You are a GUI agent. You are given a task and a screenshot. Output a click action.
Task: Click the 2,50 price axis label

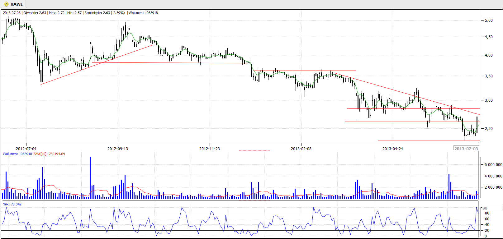[x=489, y=129]
